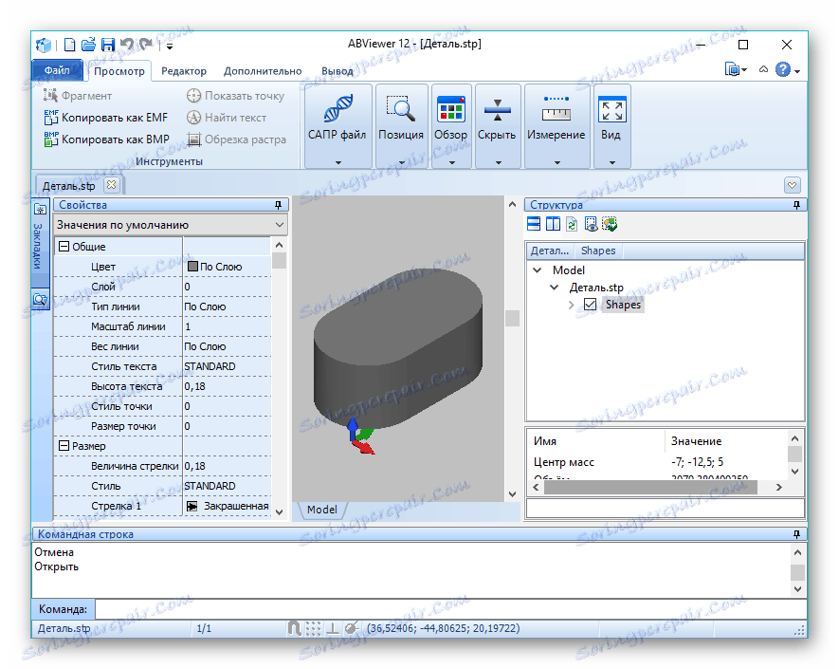
Task: Switch to the Вывод ribbon tab
Action: (337, 71)
